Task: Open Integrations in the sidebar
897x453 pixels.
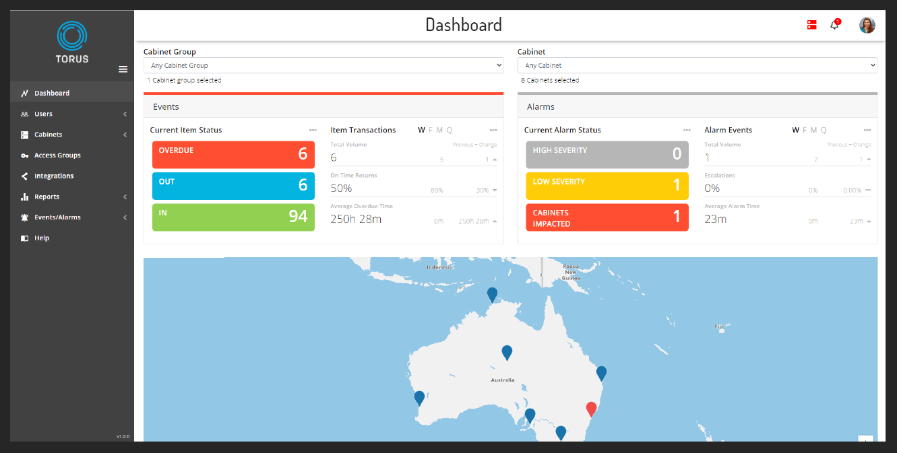Action: pyautogui.click(x=54, y=176)
